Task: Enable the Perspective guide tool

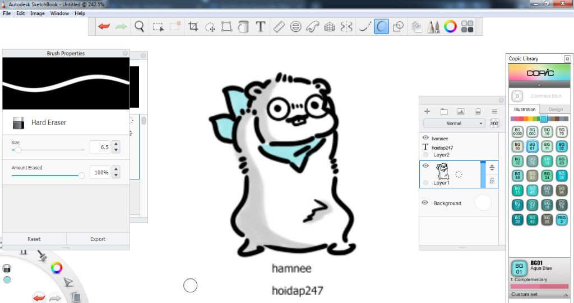Action: point(330,26)
